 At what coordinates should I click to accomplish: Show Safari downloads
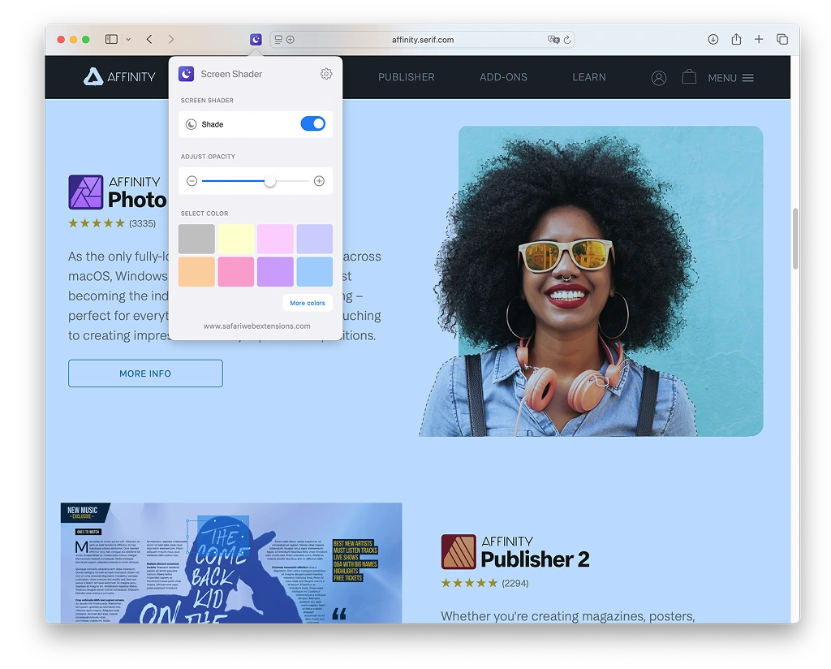(713, 39)
